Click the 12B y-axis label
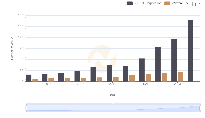The width and height of the screenshot is (205, 118). (x=21, y=37)
